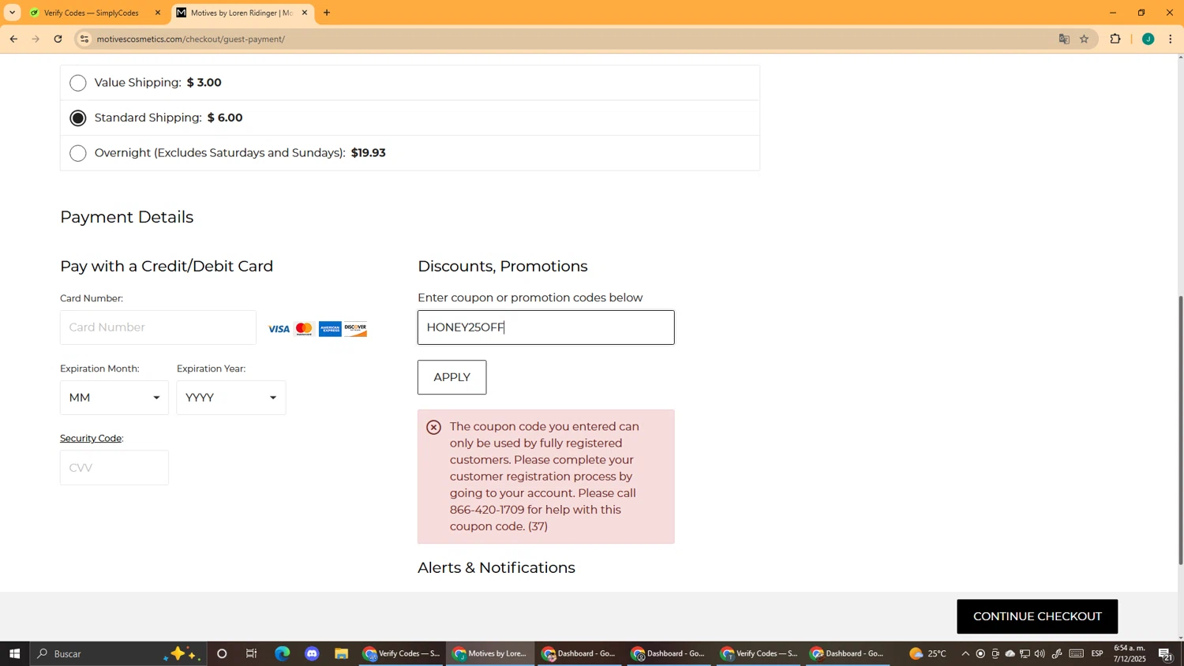This screenshot has width=1184, height=666.
Task: Click the ESP language indicator
Action: [x=1097, y=653]
